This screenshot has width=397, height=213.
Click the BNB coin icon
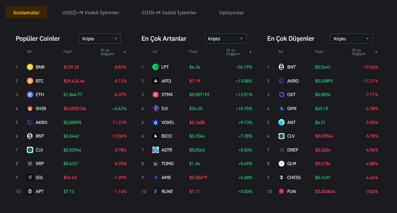point(30,67)
